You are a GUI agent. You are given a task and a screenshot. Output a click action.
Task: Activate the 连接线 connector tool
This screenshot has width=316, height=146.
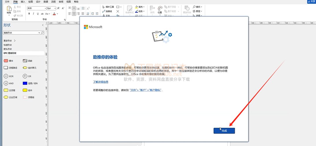[x=107, y=11]
